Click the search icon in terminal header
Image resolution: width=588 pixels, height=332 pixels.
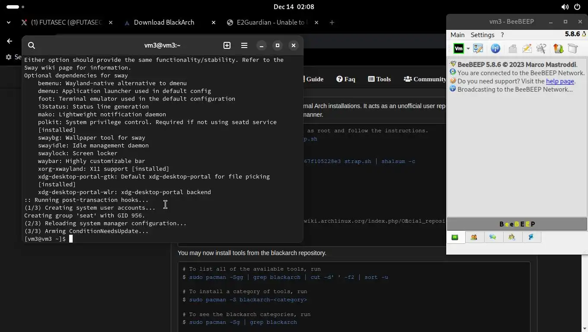coord(32,45)
